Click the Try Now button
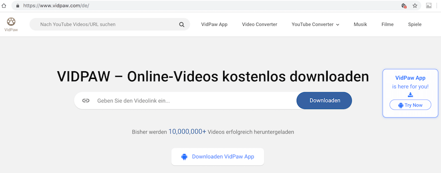This screenshot has width=441, height=173. (410, 105)
